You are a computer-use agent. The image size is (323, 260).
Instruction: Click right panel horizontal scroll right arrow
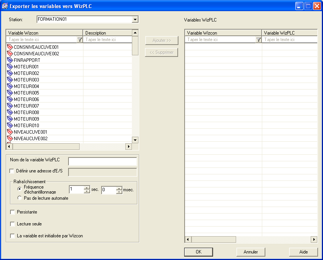(314, 239)
